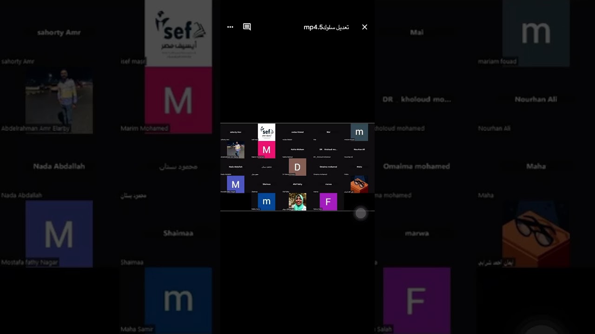The height and width of the screenshot is (334, 595).
Task: Select mariam fouad's gray m avatar
Action: [359, 132]
